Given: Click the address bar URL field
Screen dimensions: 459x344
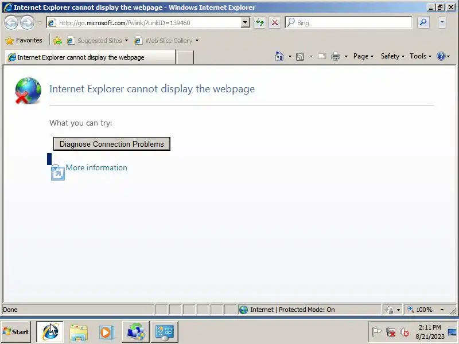Looking at the screenshot, I should click(144, 23).
